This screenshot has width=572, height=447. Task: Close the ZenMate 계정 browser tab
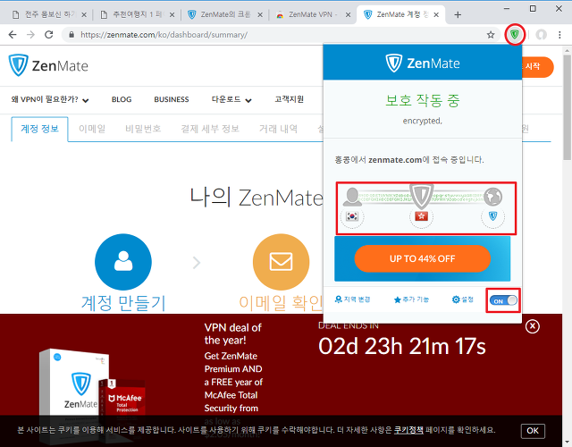pos(436,15)
